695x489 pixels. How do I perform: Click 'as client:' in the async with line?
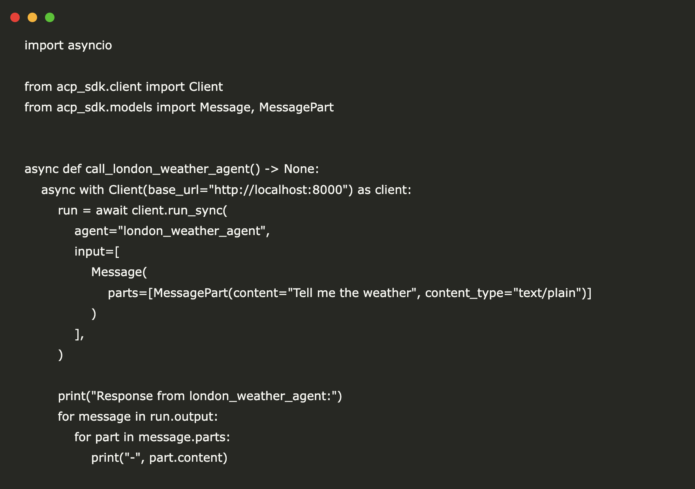click(x=384, y=190)
